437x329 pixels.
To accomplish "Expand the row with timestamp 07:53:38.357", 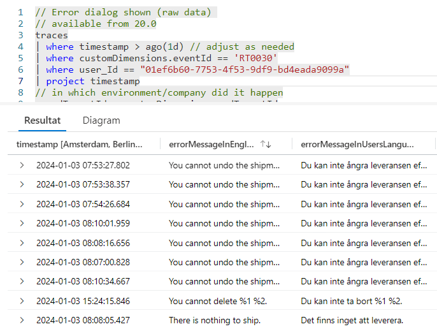I will (22, 184).
